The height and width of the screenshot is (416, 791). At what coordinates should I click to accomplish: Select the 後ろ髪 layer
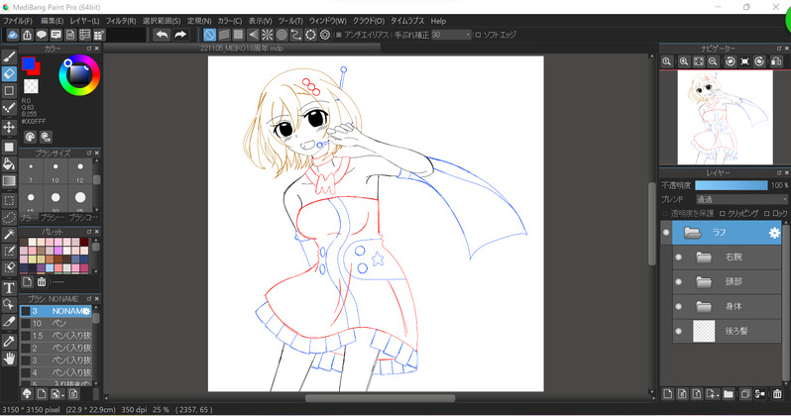point(734,332)
